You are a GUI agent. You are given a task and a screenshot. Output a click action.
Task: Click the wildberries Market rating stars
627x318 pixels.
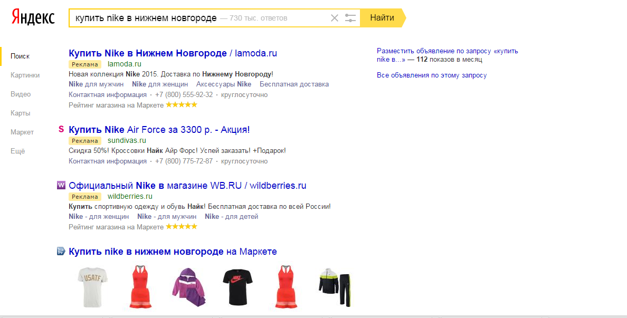click(x=182, y=227)
